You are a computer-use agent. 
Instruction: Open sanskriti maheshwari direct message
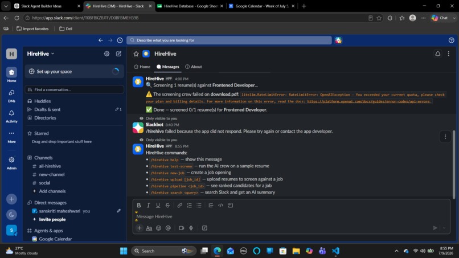point(60,211)
